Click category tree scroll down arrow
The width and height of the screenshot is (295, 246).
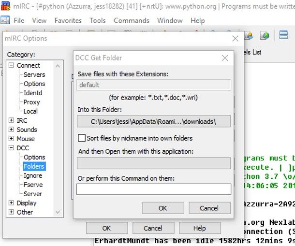click(58, 212)
